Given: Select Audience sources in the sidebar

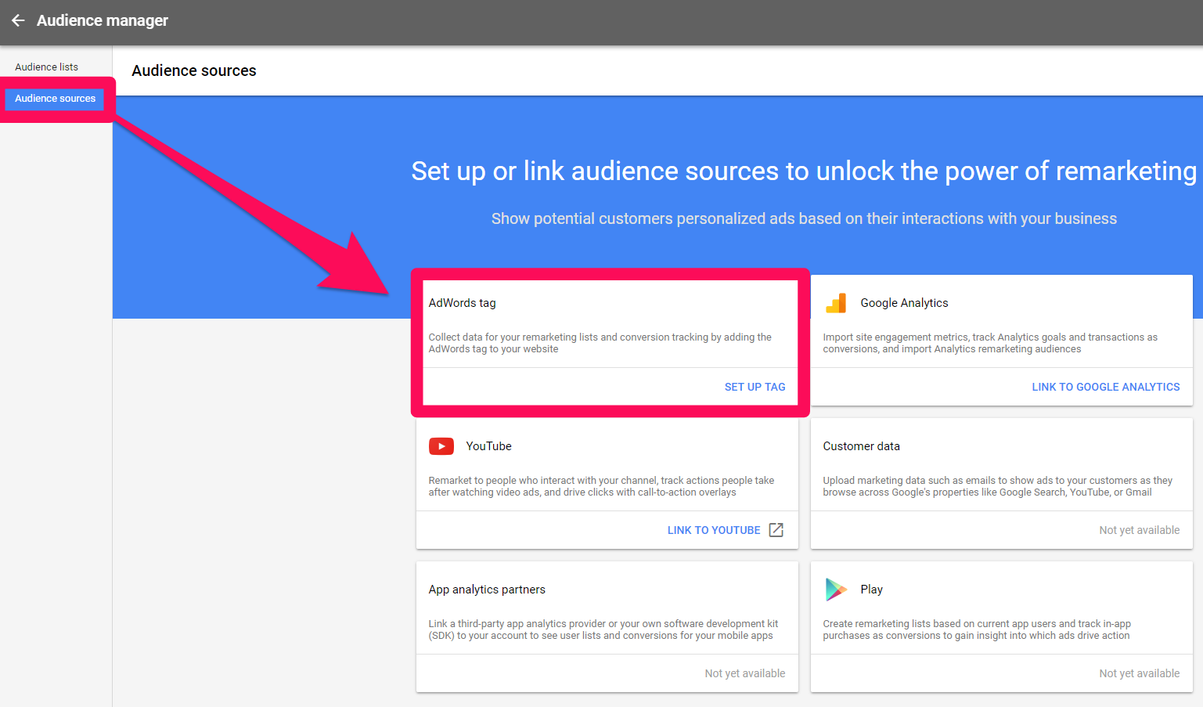Looking at the screenshot, I should pyautogui.click(x=55, y=99).
